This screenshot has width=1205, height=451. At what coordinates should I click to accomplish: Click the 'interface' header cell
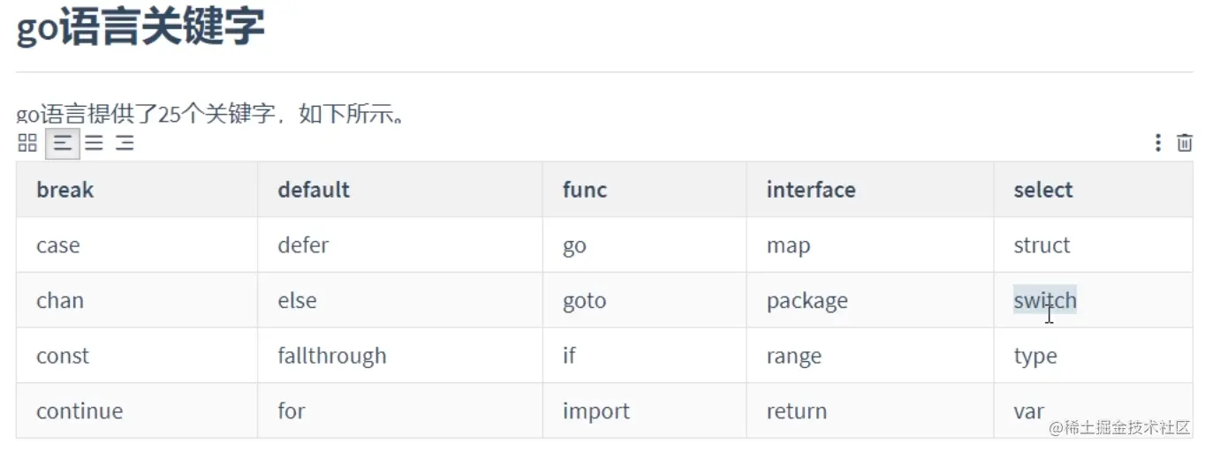click(x=811, y=190)
